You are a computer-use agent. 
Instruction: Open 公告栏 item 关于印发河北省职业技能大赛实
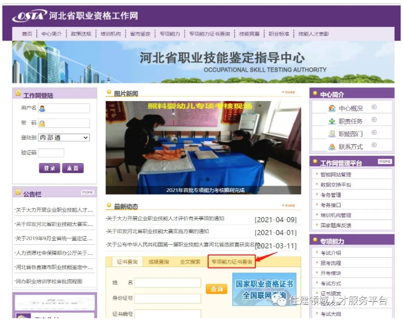click(x=54, y=224)
